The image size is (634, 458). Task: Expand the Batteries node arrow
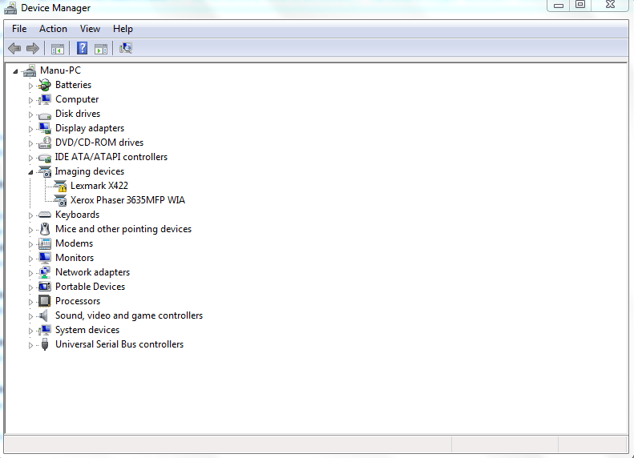click(30, 86)
